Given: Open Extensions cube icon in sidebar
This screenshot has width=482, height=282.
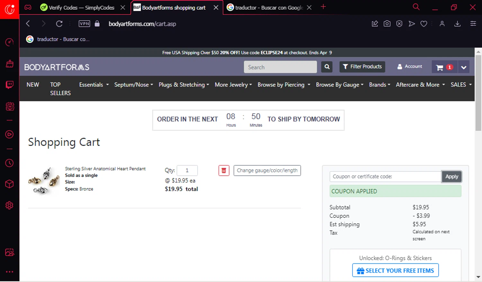Looking at the screenshot, I should [10, 184].
